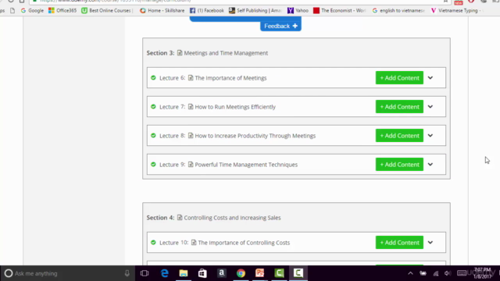This screenshot has width=500, height=281.
Task: Click document icon in Lecture 8 row
Action: [x=191, y=135]
